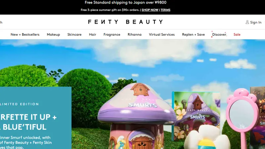Screen dimensions: 265x149
Task: Go to the Rihanna section
Action: pos(134,34)
